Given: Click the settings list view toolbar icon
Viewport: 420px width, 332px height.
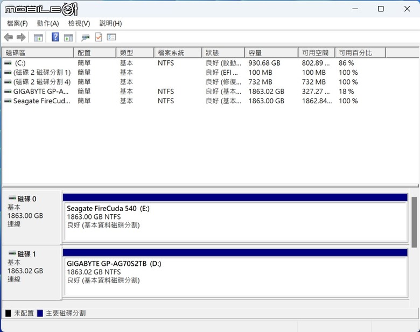Looking at the screenshot, I should click(x=111, y=37).
